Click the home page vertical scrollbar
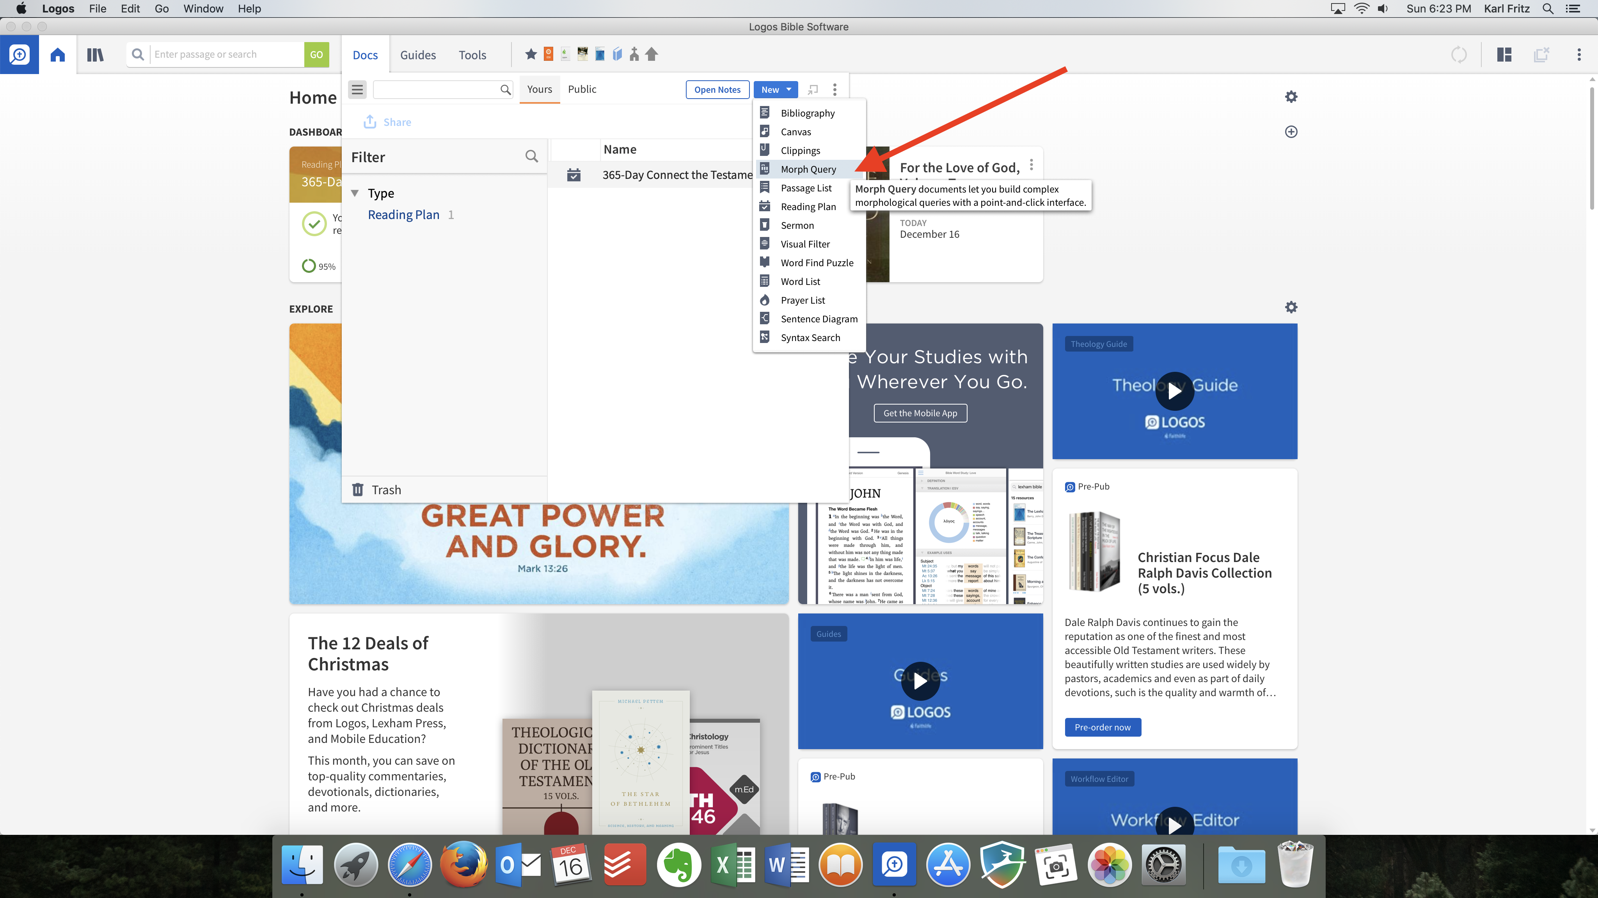Screen dimensions: 1598x898 pyautogui.click(x=1592, y=149)
